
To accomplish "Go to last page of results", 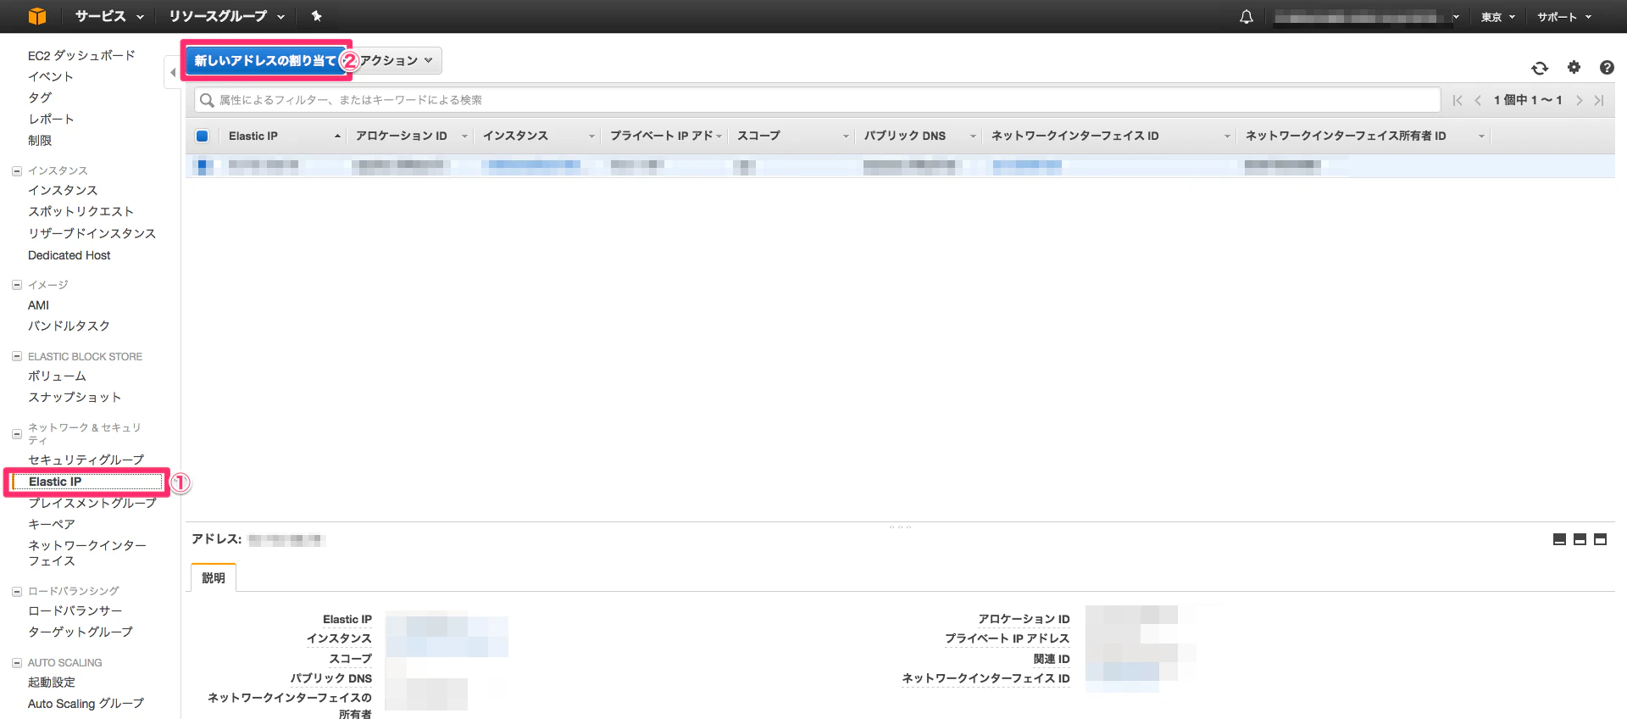I will (x=1599, y=100).
